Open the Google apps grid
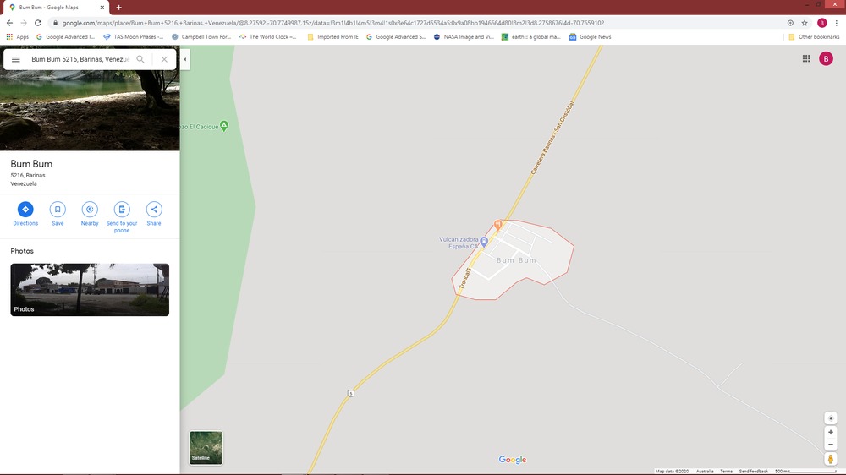The height and width of the screenshot is (475, 846). pyautogui.click(x=806, y=58)
